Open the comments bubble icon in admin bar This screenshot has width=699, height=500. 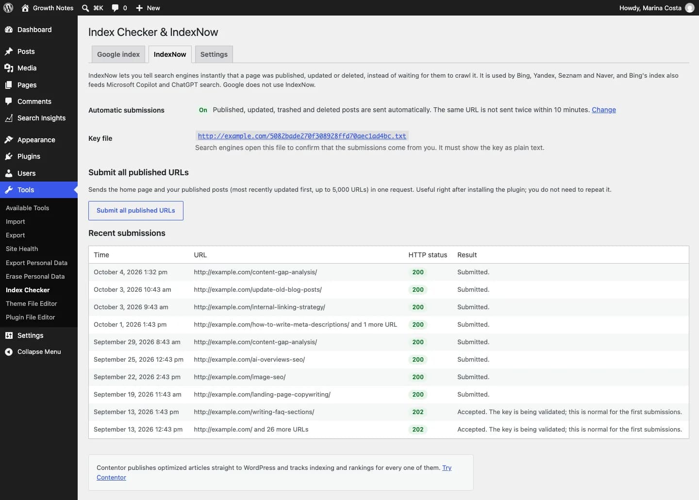pos(115,8)
